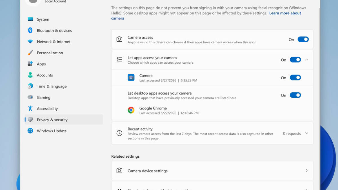The image size is (338, 190).
Task: Click the Bluetooth icon in sidebar
Action: 30,30
